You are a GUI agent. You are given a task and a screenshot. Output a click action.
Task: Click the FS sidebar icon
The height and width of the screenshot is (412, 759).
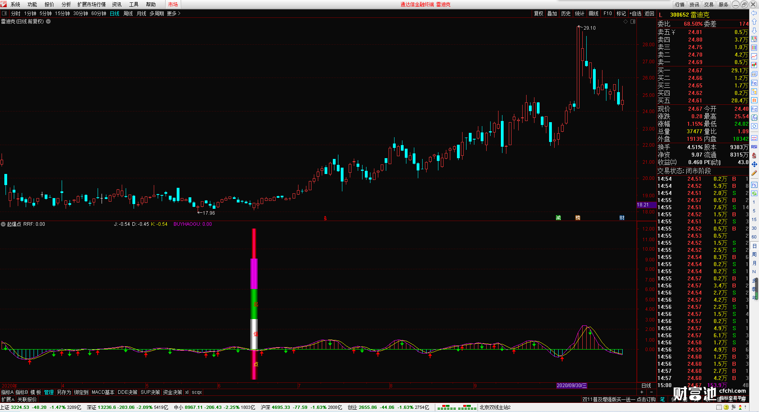754,185
